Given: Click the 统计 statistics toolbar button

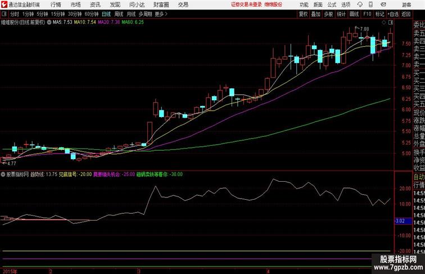Looking at the screenshot, I should 341,14.
